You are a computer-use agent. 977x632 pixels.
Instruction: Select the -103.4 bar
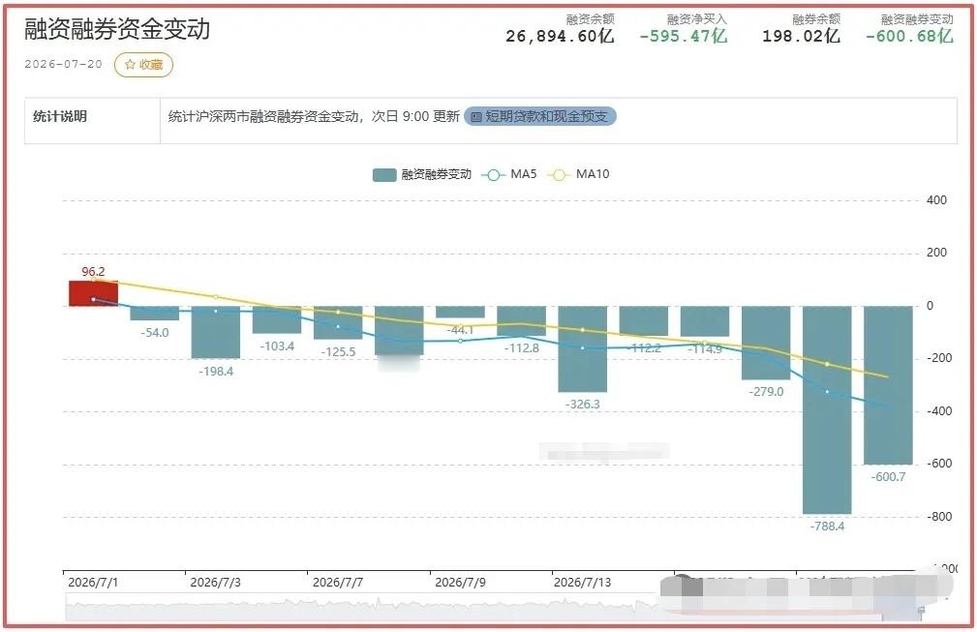click(277, 319)
